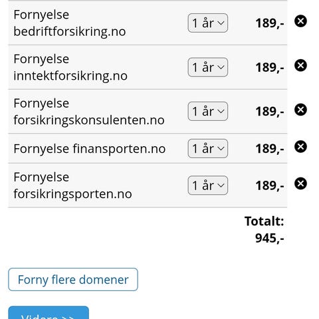Open period dropdown for bedriftforsikring.no

(208, 23)
